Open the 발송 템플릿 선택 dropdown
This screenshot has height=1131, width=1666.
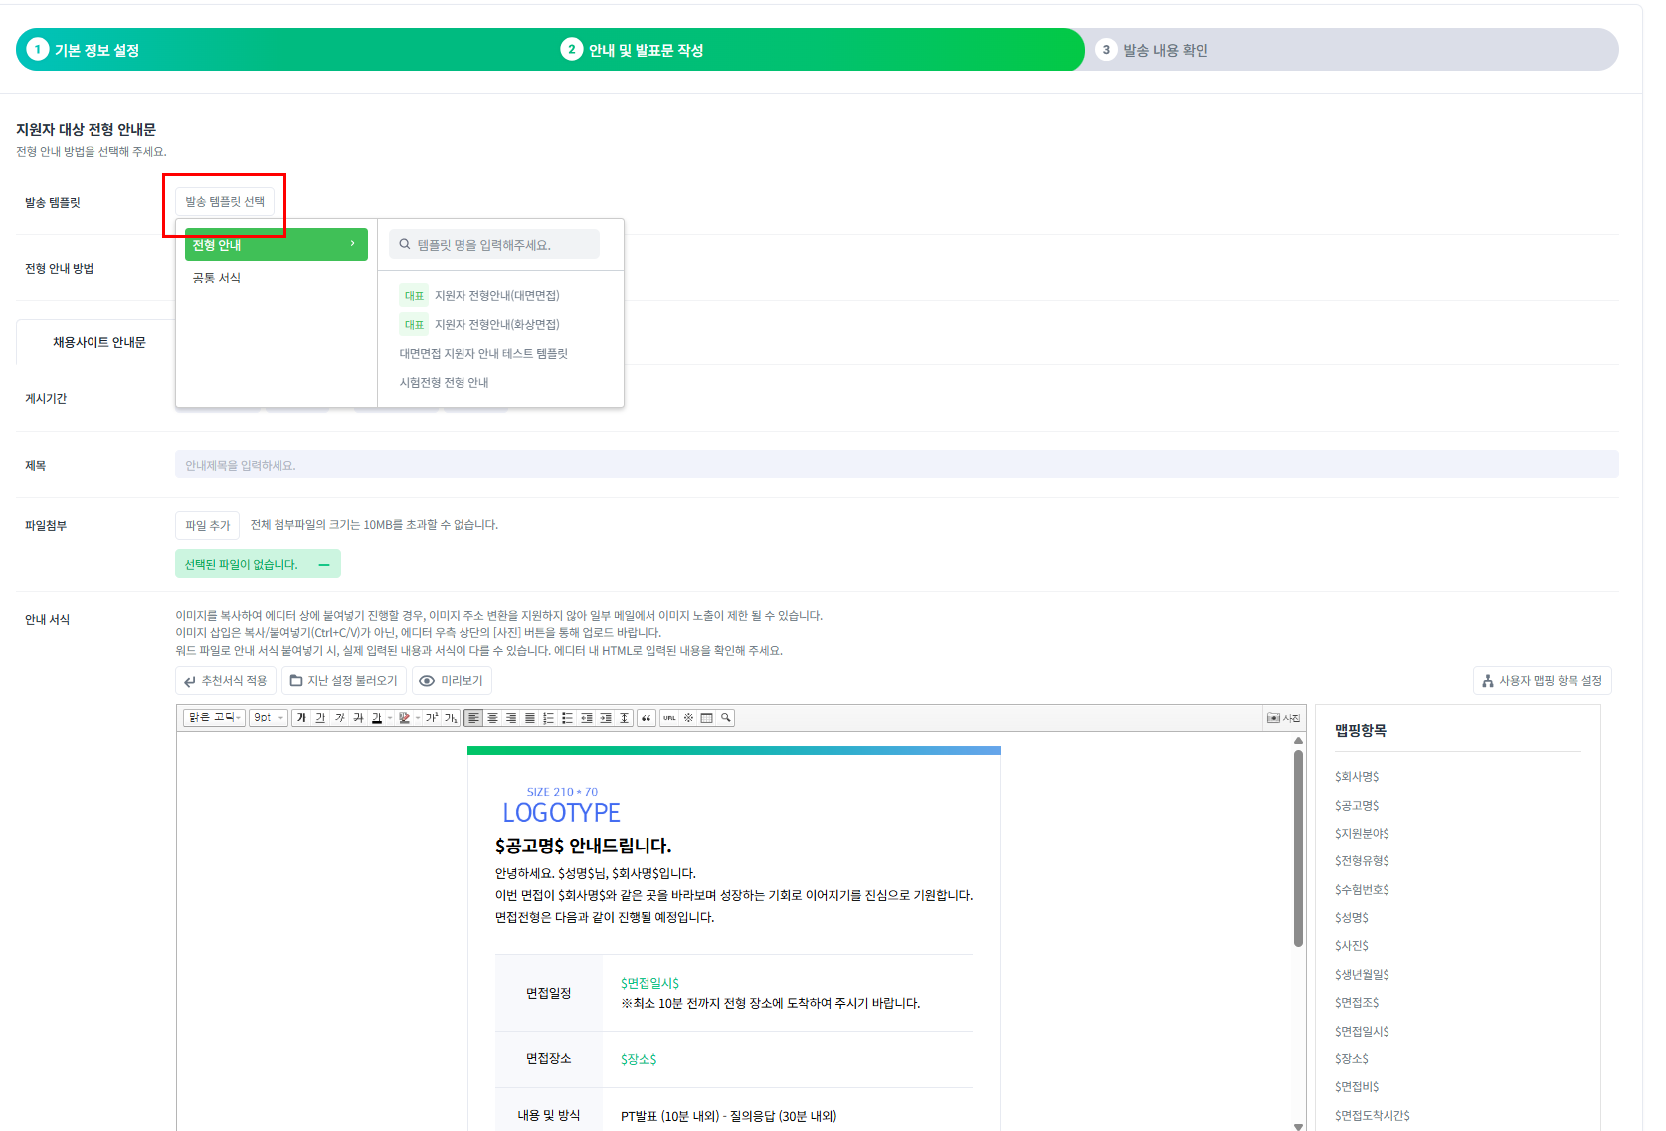point(225,202)
